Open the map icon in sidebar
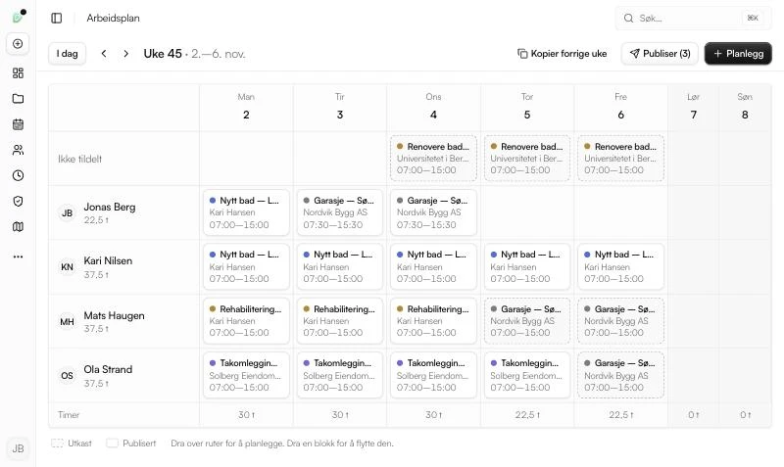Viewport: 784px width, 467px height. 18,227
